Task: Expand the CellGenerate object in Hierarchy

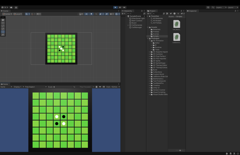Action: tap(128, 25)
